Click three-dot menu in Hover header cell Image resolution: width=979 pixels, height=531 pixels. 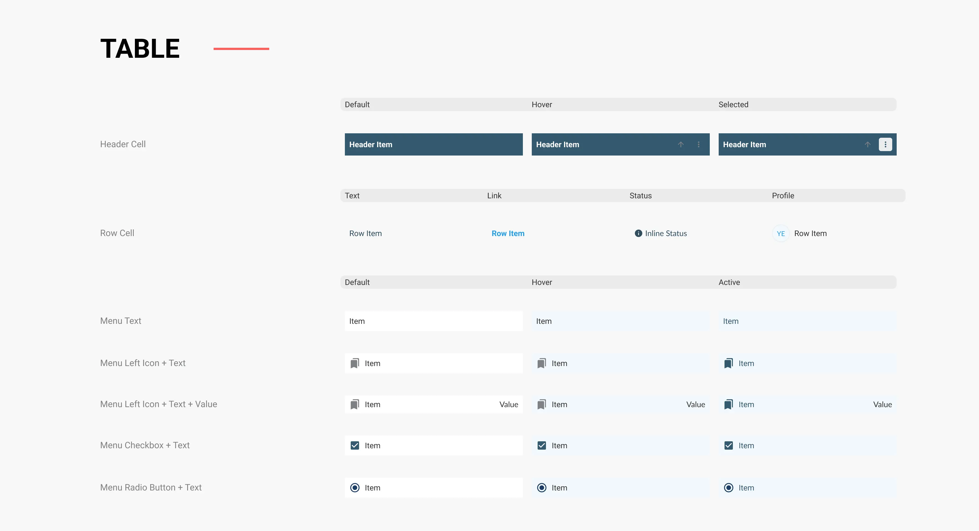click(699, 144)
